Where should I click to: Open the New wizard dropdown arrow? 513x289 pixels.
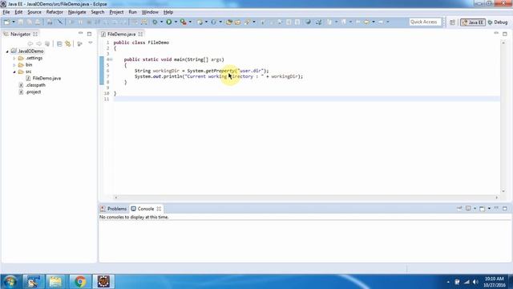click(14, 22)
